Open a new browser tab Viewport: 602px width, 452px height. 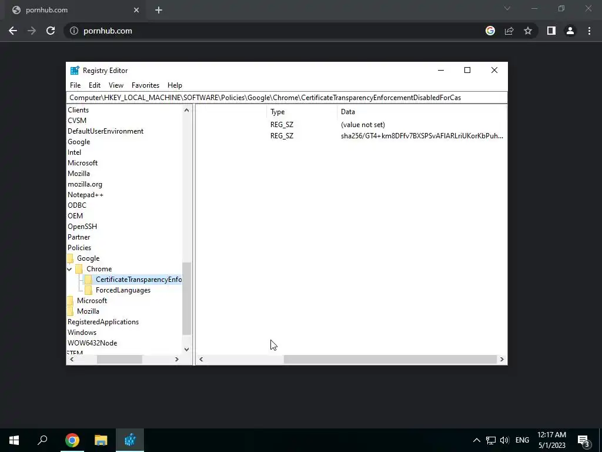pyautogui.click(x=159, y=10)
